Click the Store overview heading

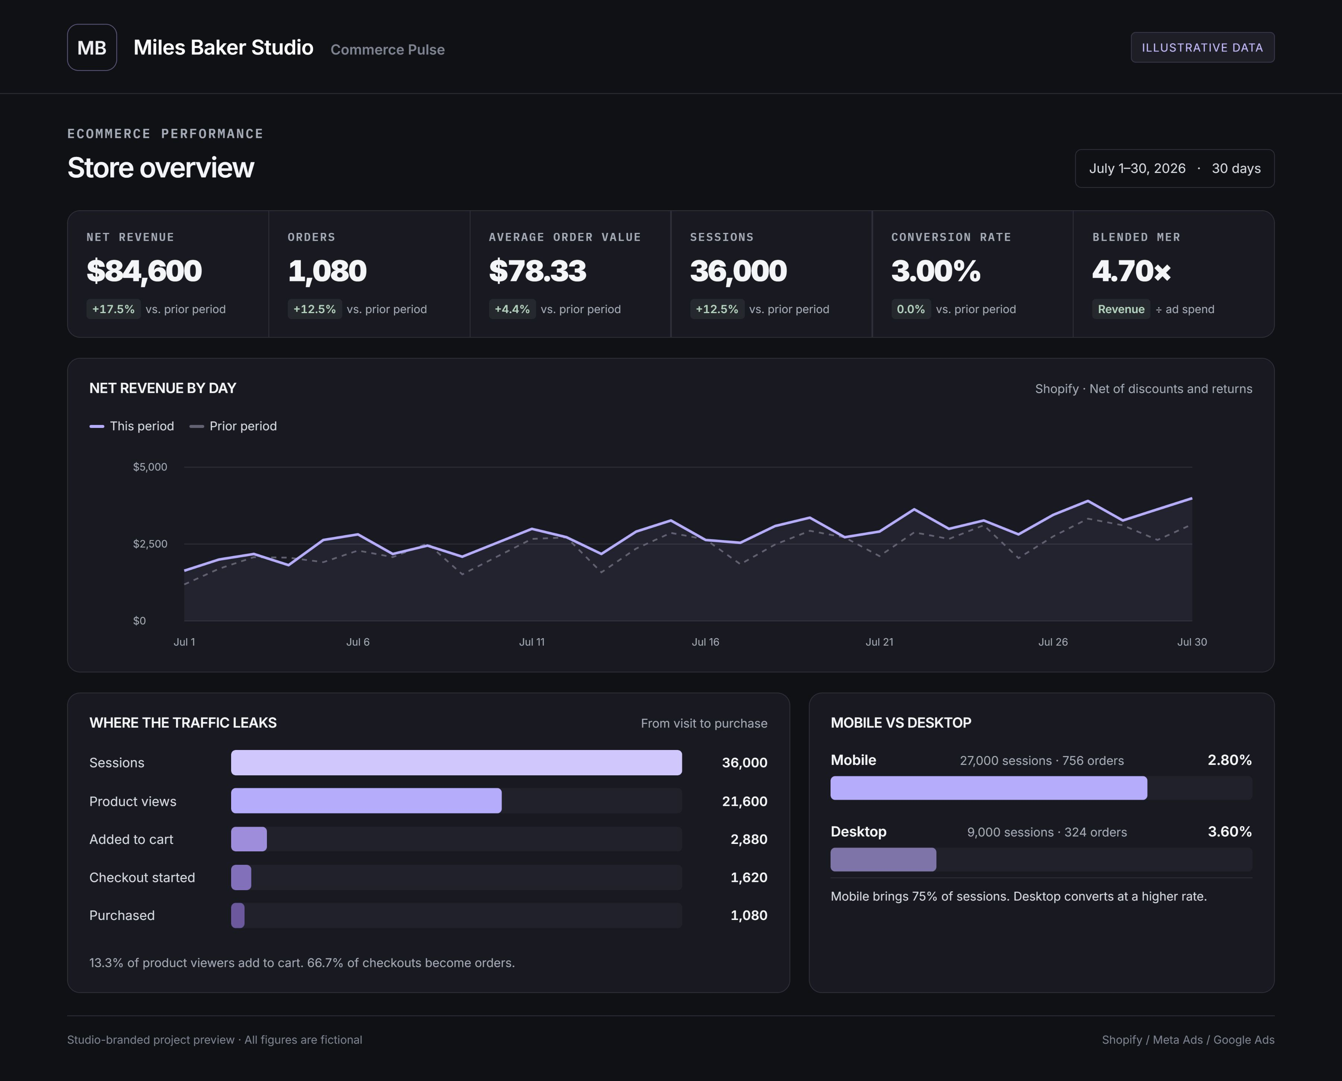click(x=161, y=167)
